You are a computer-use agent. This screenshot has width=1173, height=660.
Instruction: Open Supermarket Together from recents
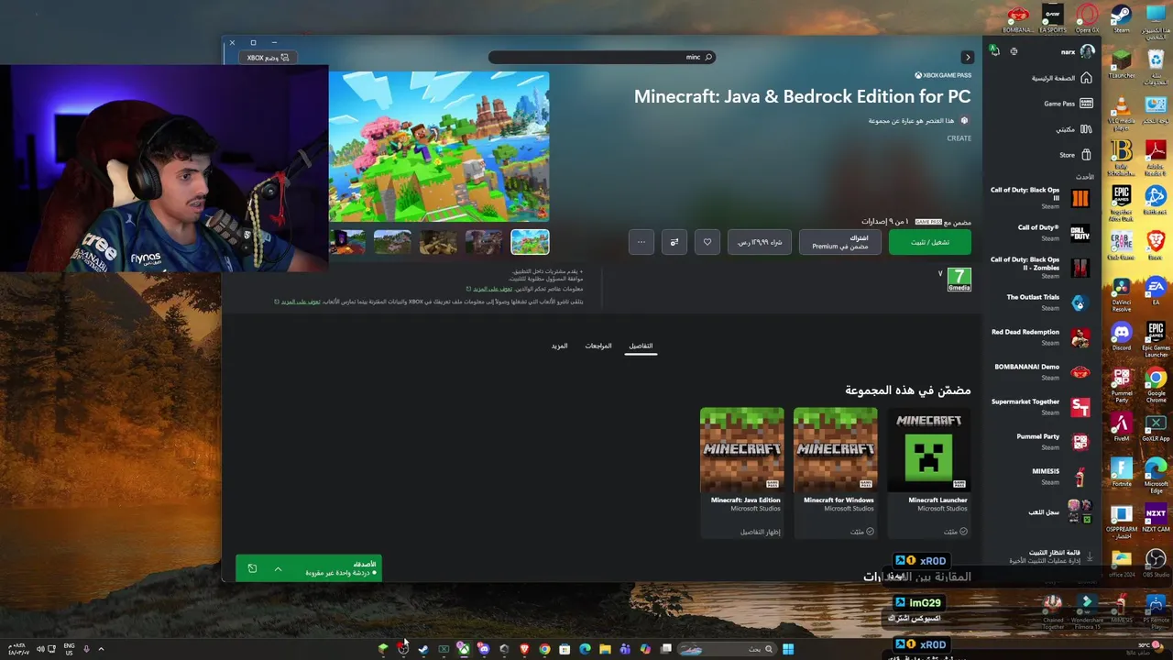coord(1039,406)
